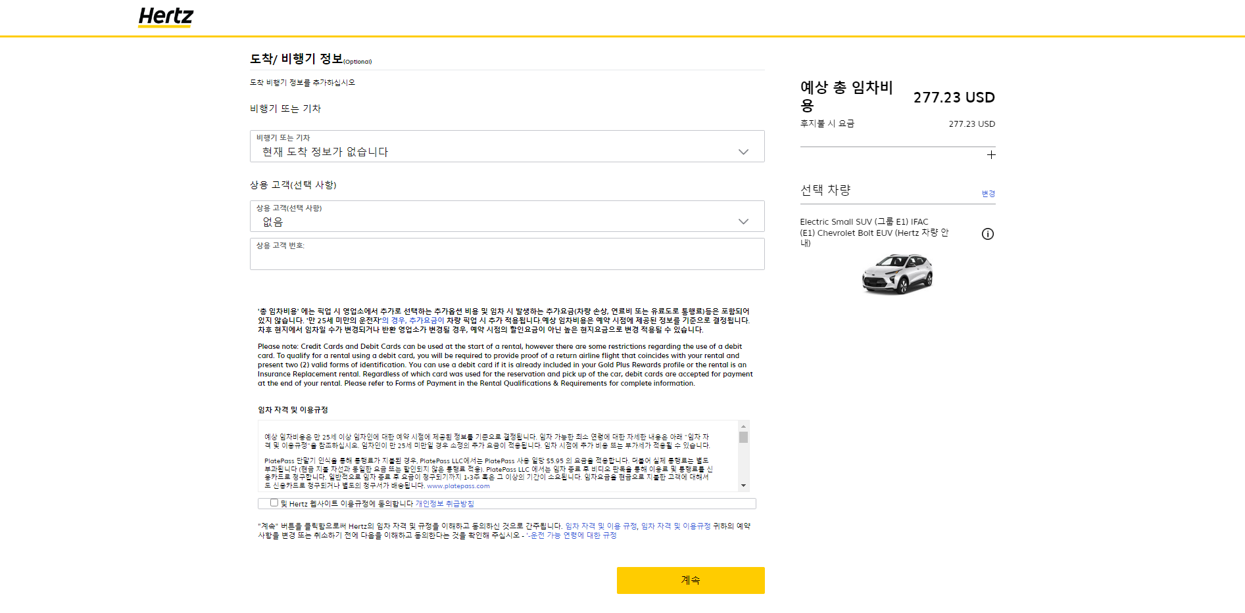This screenshot has width=1245, height=613.
Task: Click the down arrow of the terms box scrollbar
Action: (x=744, y=486)
